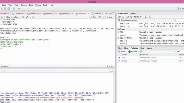184x103 pixels.
Task: Switch to Untitled13 script tab
Action: 66,14
